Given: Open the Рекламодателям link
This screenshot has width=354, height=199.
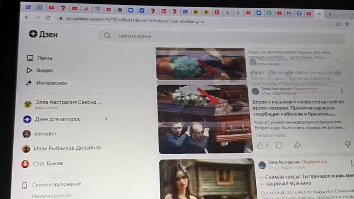Looking at the screenshot, I should (x=51, y=196).
